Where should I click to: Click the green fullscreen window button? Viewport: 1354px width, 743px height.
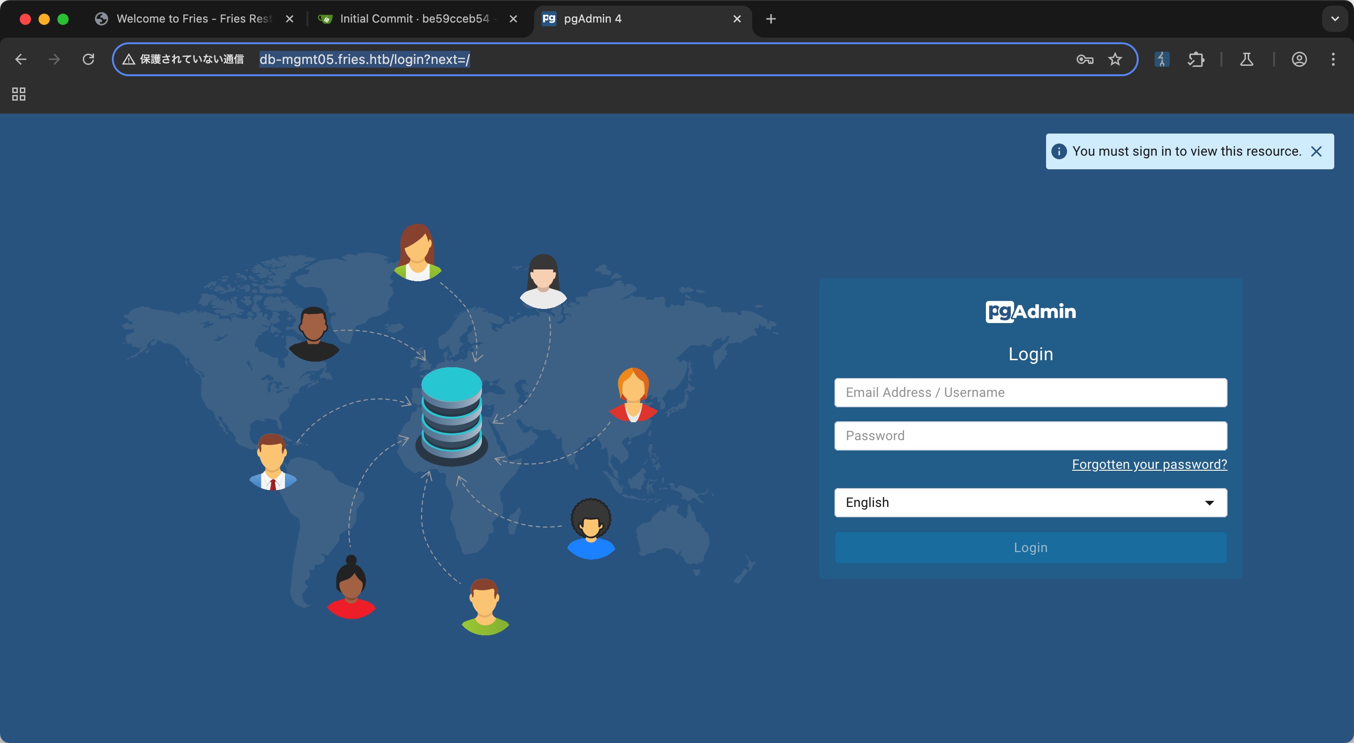tap(63, 19)
